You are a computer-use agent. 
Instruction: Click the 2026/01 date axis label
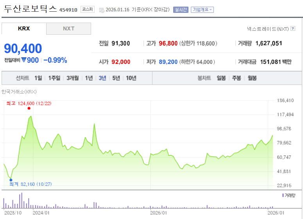(276, 213)
